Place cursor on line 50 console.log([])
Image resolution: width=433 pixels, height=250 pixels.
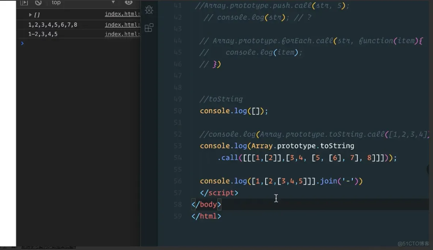point(234,111)
